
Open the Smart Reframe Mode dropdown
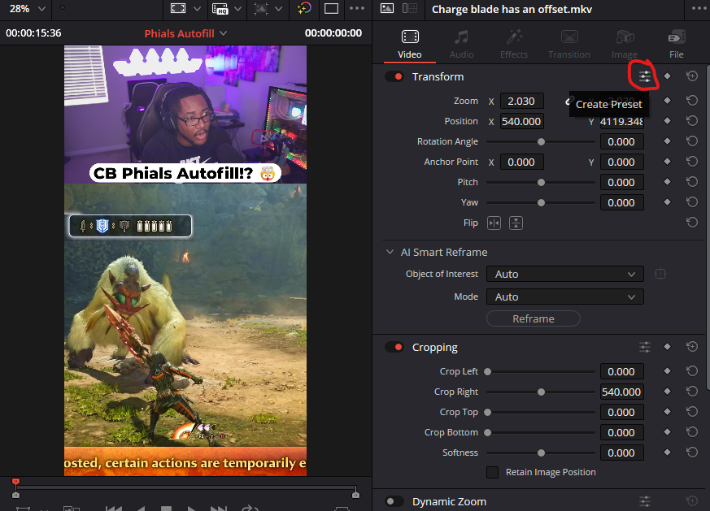click(564, 297)
